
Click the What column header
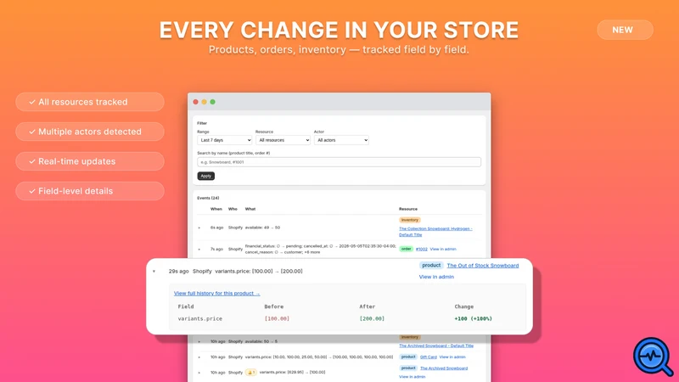pyautogui.click(x=250, y=209)
